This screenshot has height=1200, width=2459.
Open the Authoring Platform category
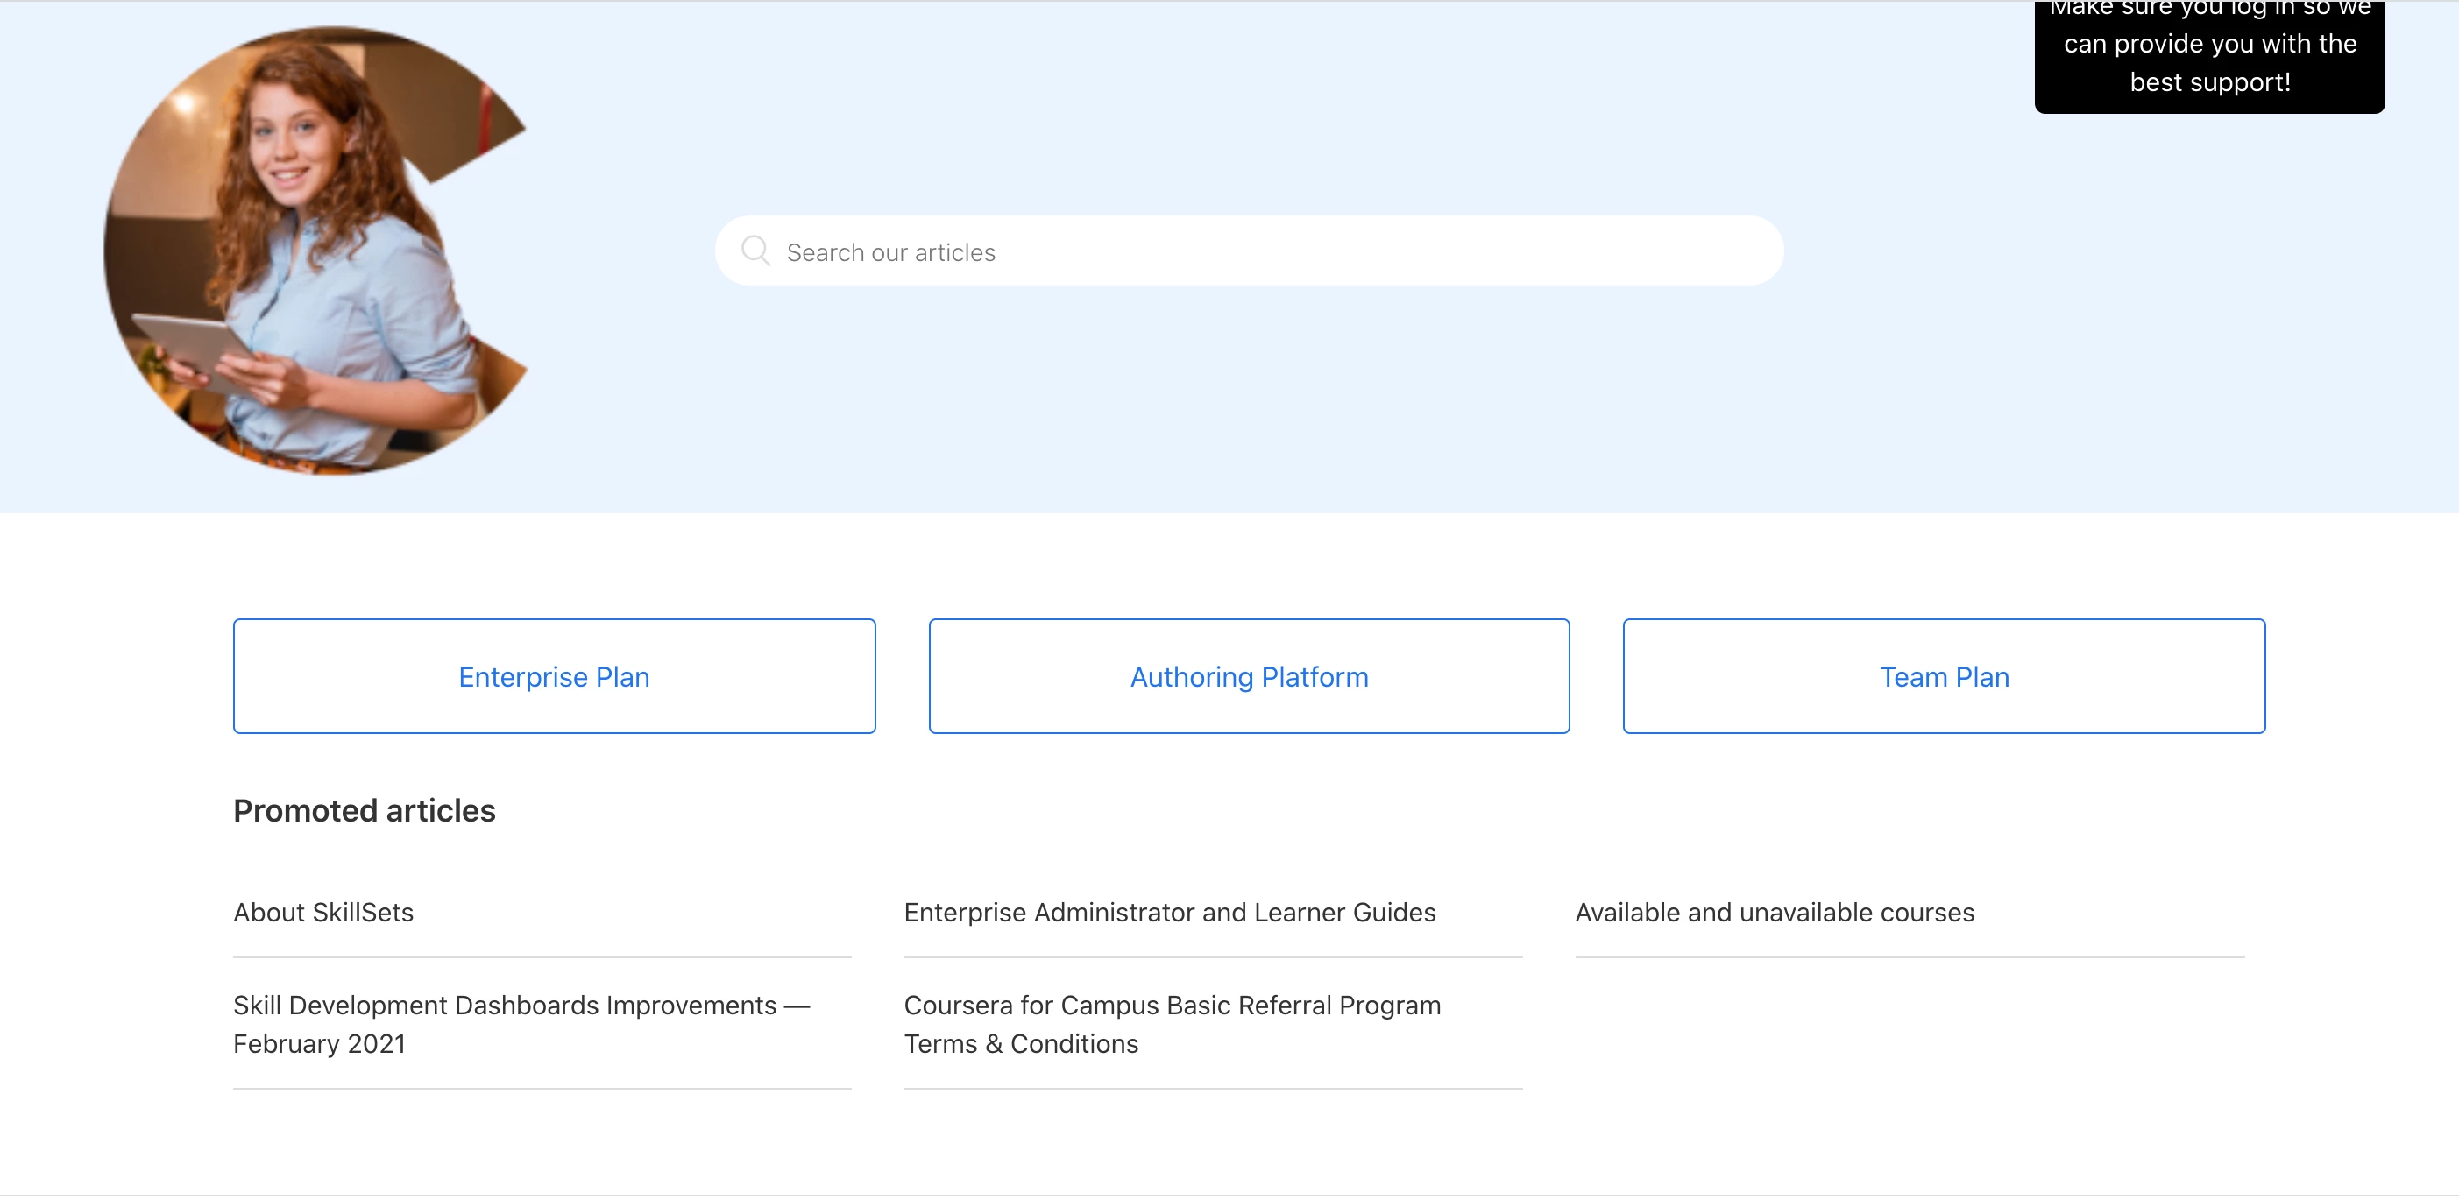click(1249, 676)
